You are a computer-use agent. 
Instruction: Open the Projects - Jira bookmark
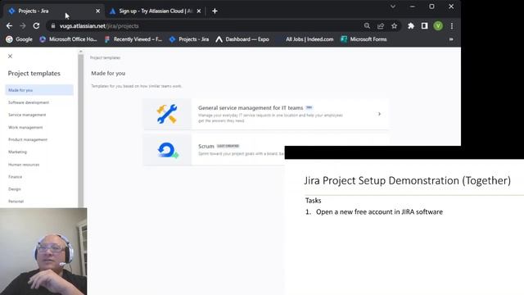click(x=189, y=39)
